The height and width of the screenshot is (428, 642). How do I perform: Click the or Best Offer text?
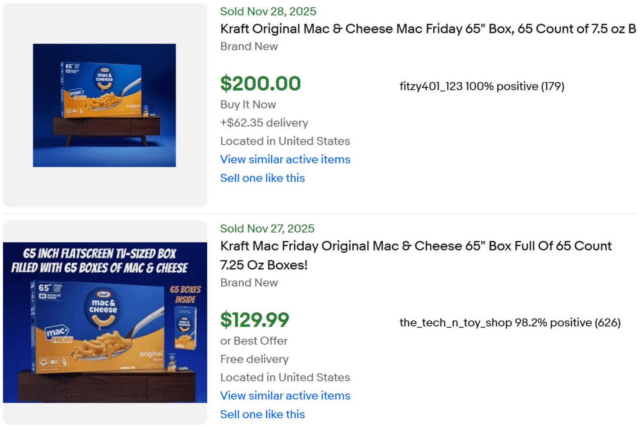pos(254,341)
